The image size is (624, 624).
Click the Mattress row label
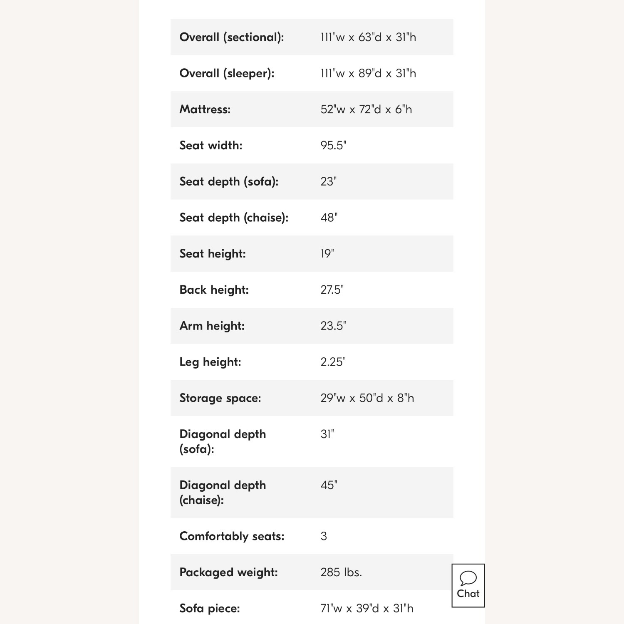tap(205, 109)
